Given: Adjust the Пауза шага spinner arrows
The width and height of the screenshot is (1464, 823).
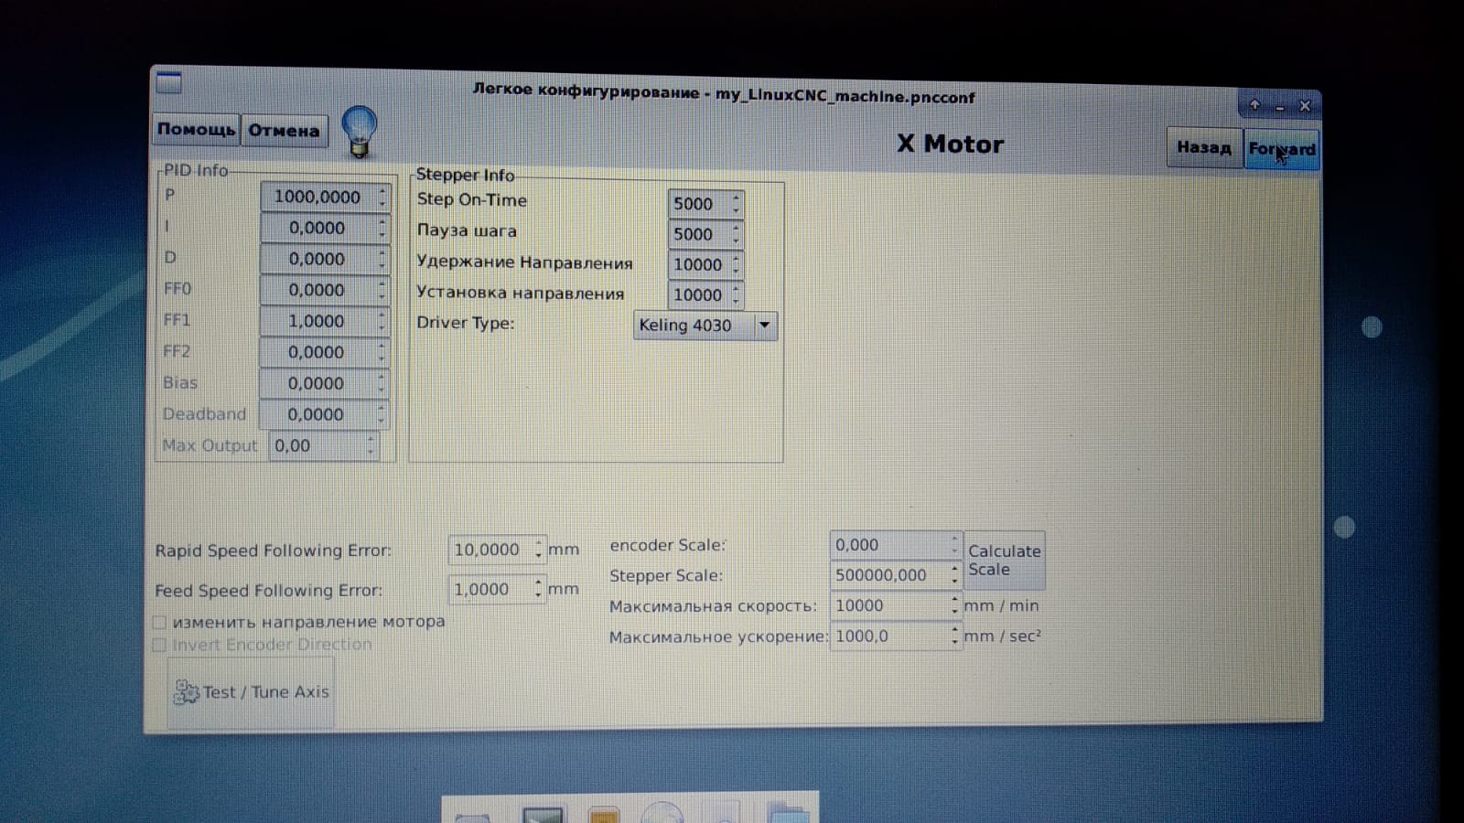Looking at the screenshot, I should pos(737,234).
